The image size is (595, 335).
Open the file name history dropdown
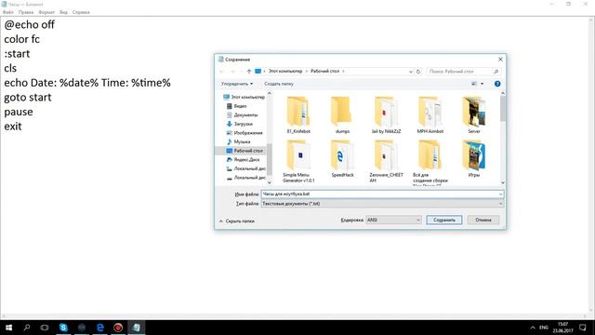coord(500,194)
